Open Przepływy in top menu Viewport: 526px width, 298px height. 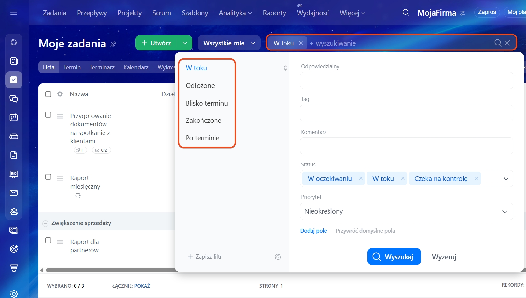92,13
